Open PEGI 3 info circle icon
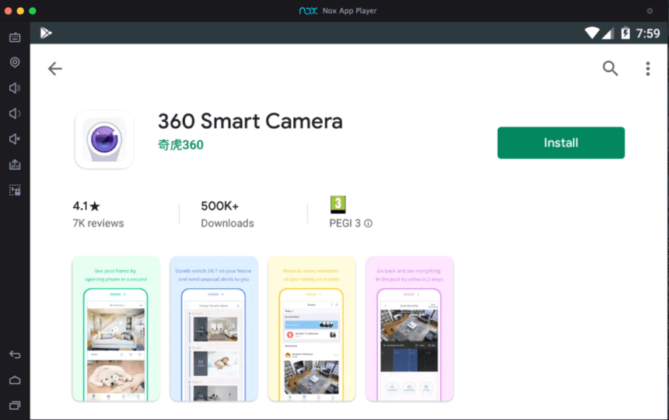This screenshot has width=669, height=420. 368,224
